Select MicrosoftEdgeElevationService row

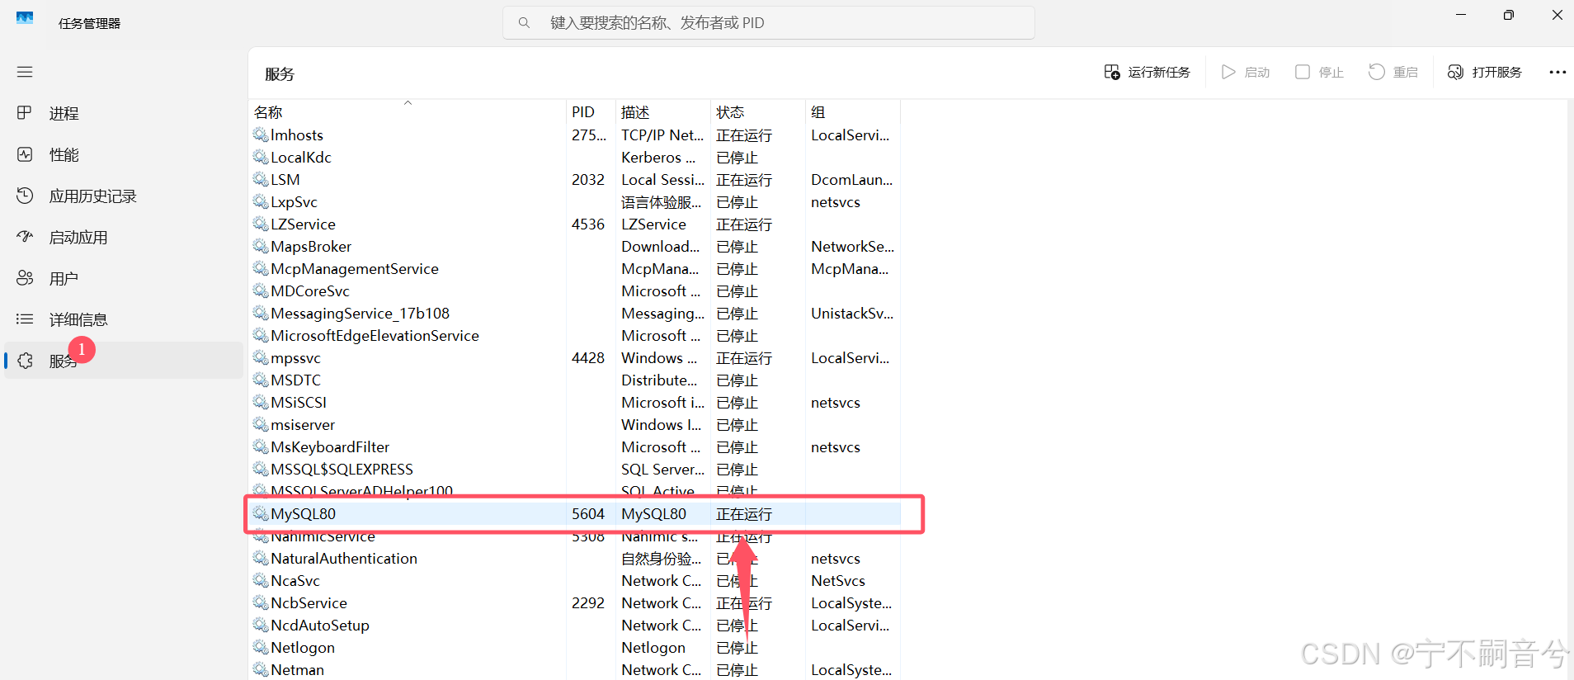(575, 336)
